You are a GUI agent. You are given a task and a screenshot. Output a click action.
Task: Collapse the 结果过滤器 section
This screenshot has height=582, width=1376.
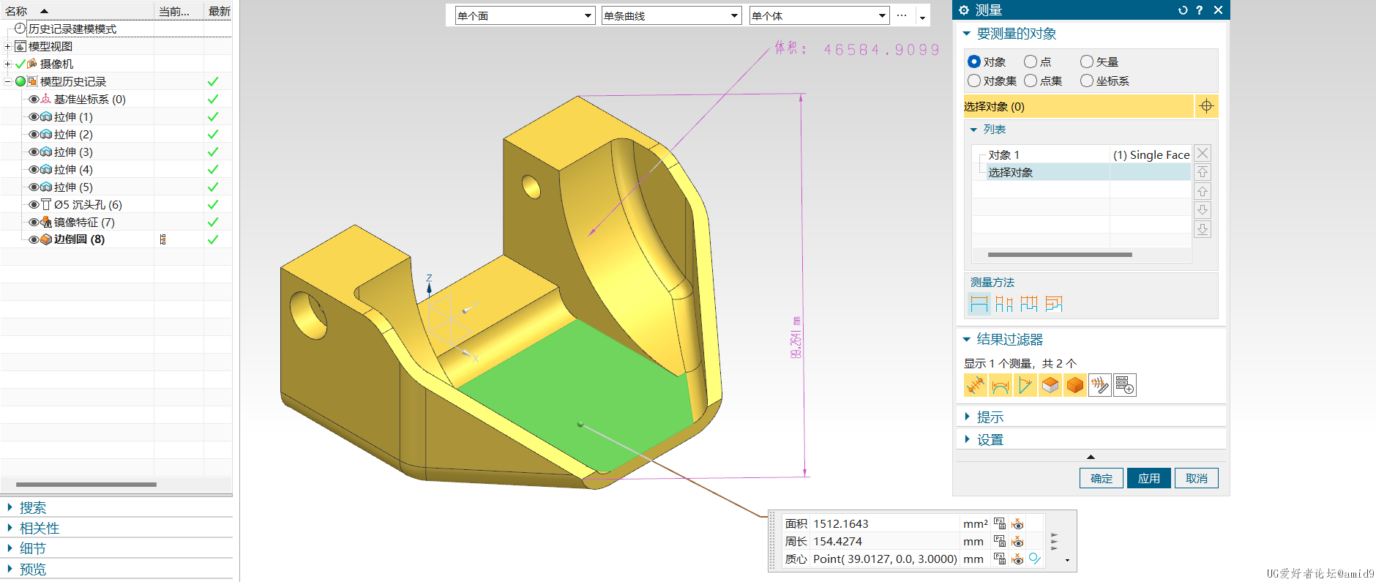pyautogui.click(x=967, y=340)
